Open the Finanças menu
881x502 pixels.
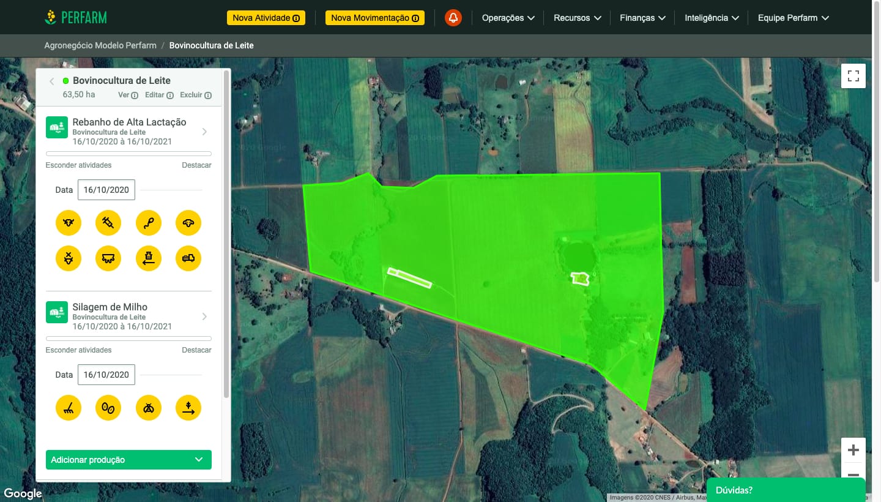click(x=642, y=18)
